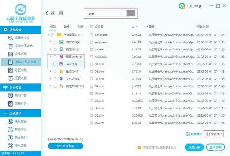Click the back arrow icon
Viewport: 230px width, 156px height.
(48, 13)
